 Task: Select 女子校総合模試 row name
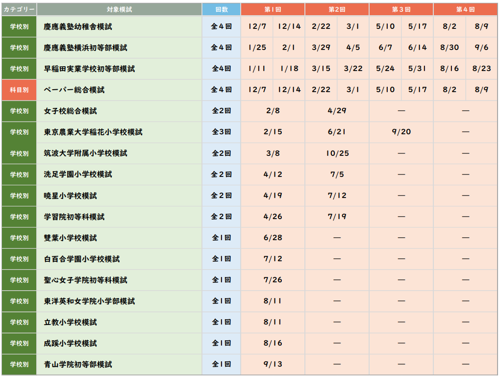pyautogui.click(x=70, y=111)
